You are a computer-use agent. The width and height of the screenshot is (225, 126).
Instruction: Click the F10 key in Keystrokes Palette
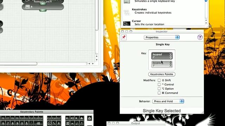(22, 118)
